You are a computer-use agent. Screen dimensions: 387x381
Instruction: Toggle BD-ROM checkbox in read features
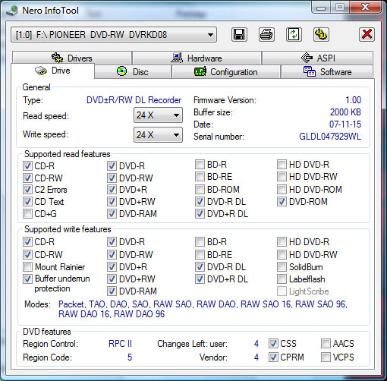200,189
